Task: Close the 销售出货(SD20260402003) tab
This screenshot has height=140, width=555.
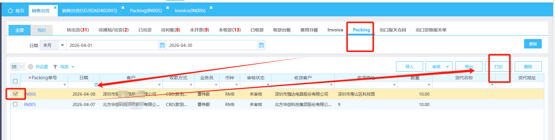Action: (x=123, y=8)
